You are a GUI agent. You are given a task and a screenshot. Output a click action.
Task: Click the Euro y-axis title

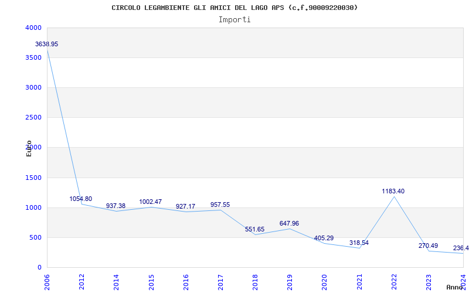tap(29, 148)
